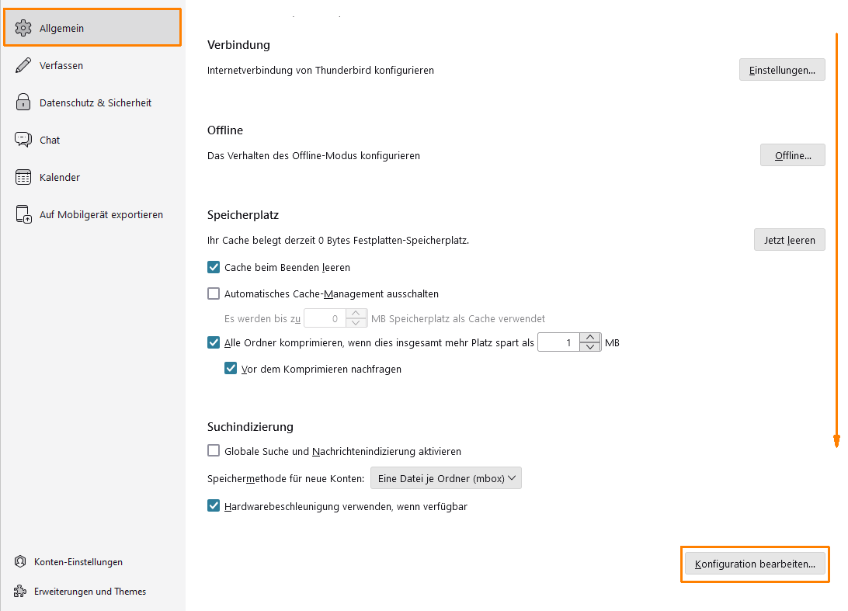The height and width of the screenshot is (611, 848).
Task: Click the Allgemein gear icon
Action: click(23, 28)
